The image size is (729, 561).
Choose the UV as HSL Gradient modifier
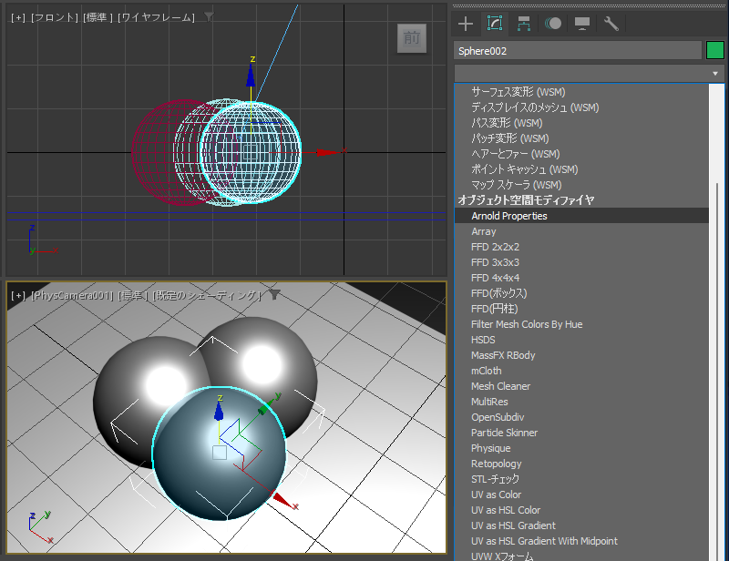[x=581, y=525]
